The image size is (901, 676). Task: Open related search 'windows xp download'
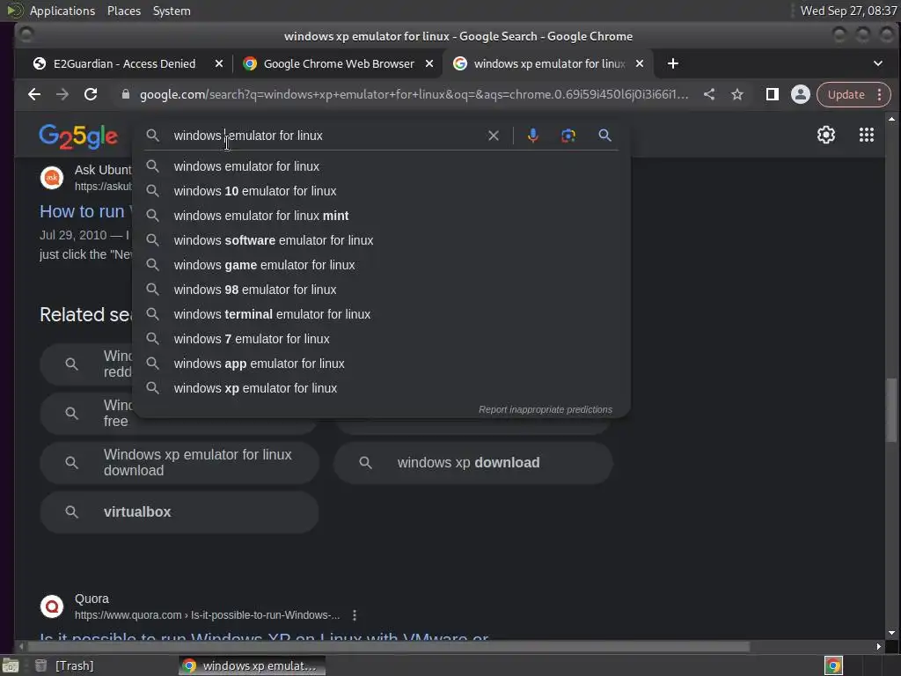point(472,463)
